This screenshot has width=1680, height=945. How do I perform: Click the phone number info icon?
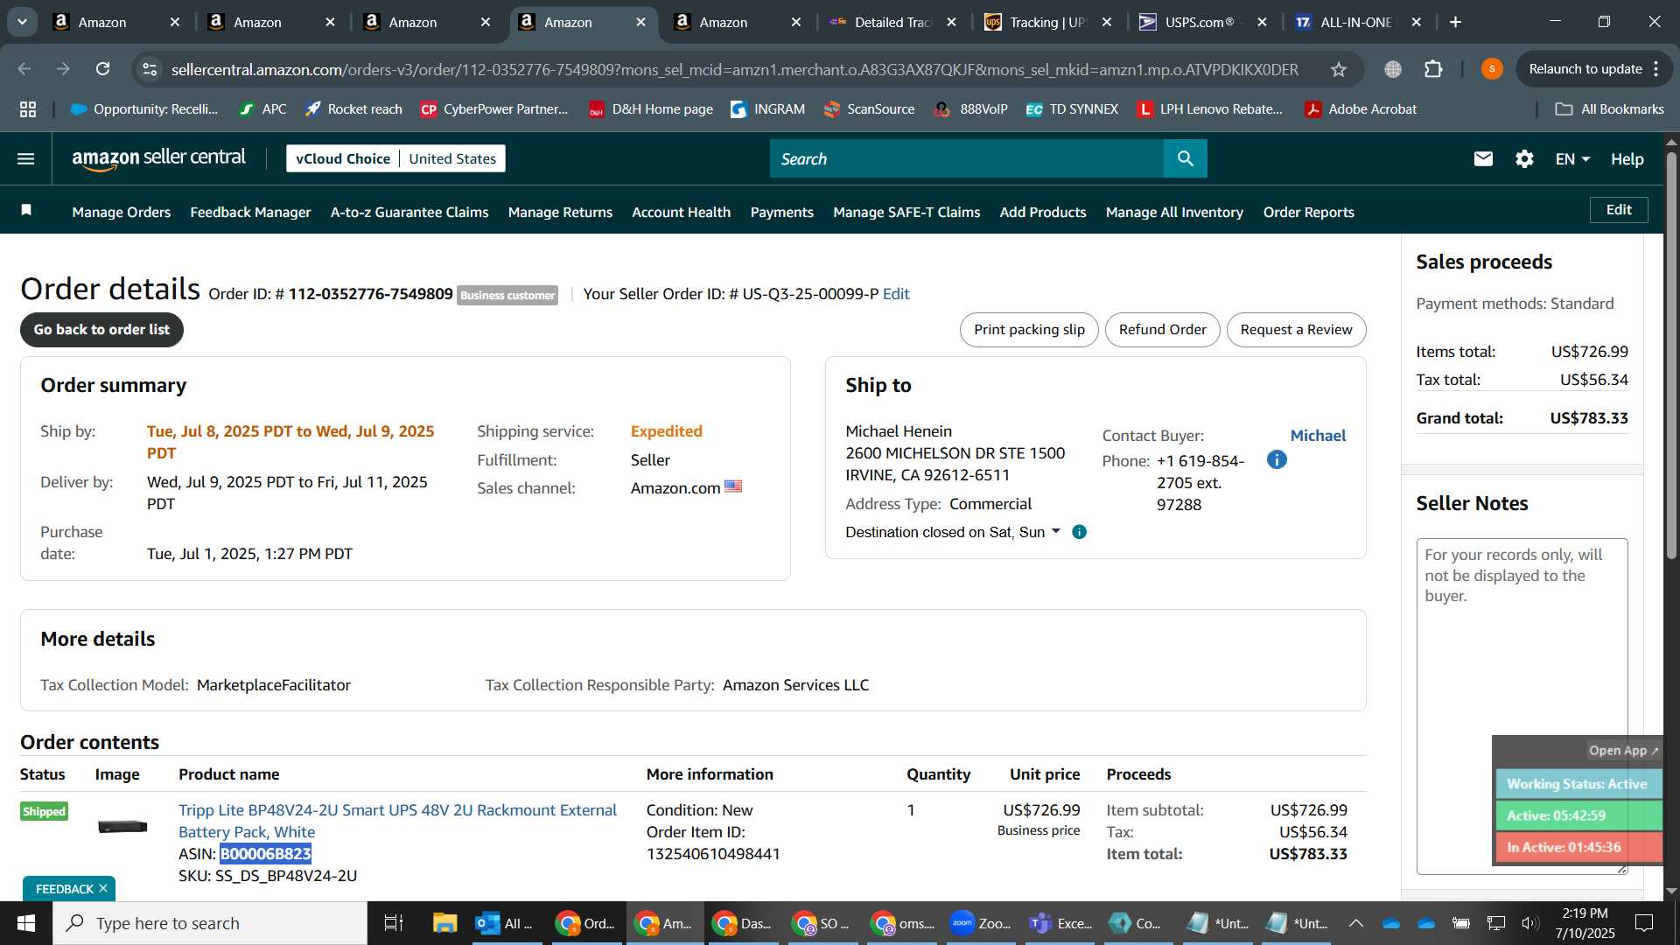click(x=1277, y=459)
